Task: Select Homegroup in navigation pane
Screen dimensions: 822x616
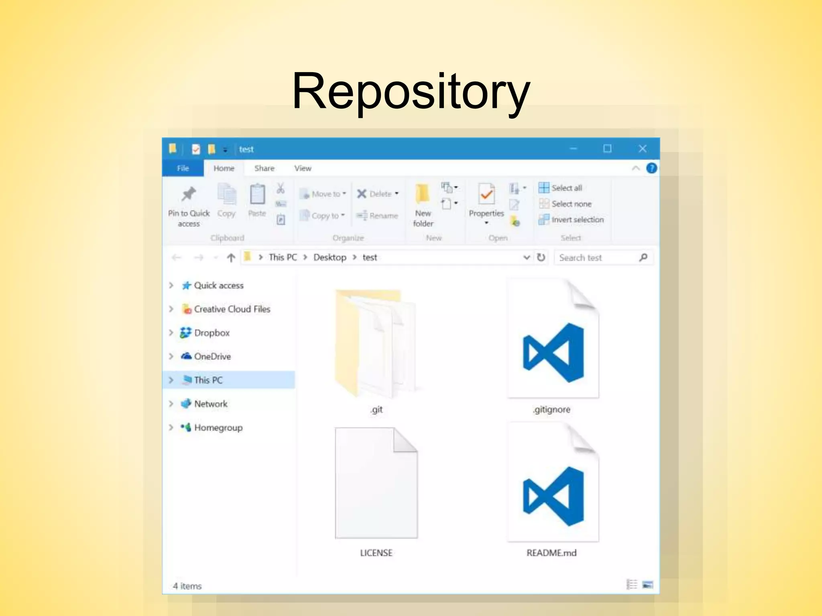Action: click(x=218, y=428)
